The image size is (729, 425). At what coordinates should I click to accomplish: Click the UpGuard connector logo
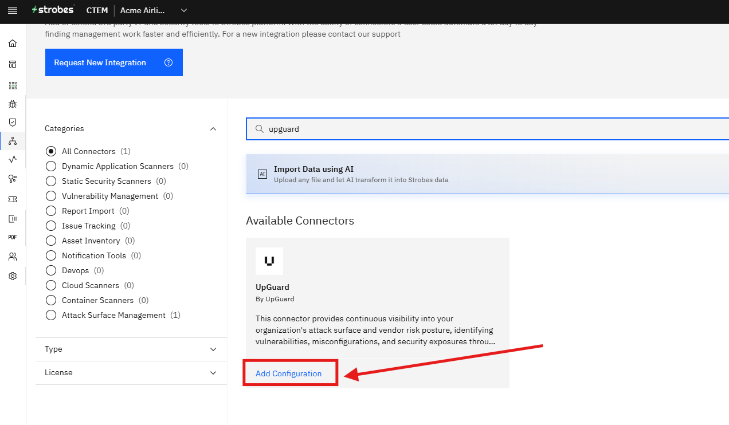269,261
